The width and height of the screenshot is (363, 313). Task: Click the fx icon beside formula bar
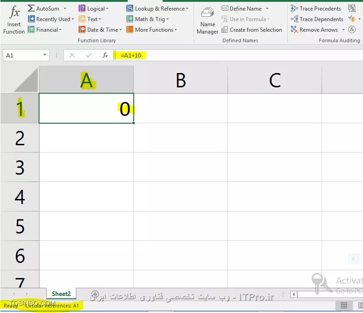click(105, 55)
